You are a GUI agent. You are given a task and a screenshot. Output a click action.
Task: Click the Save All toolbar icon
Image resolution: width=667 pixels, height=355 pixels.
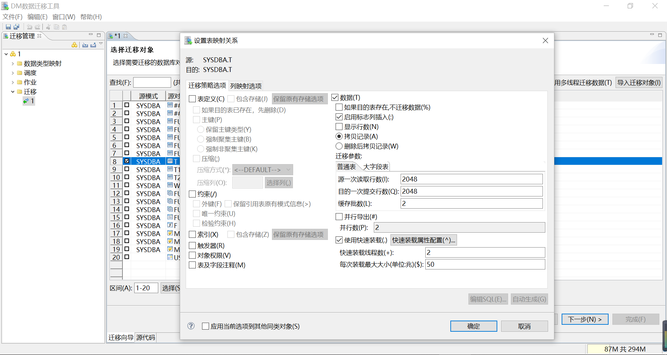click(x=16, y=27)
